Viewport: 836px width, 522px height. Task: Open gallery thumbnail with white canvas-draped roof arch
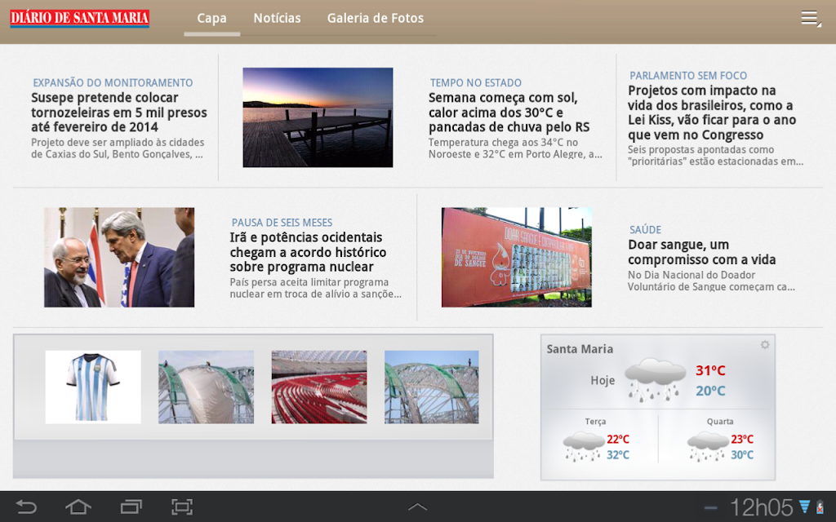(x=206, y=387)
